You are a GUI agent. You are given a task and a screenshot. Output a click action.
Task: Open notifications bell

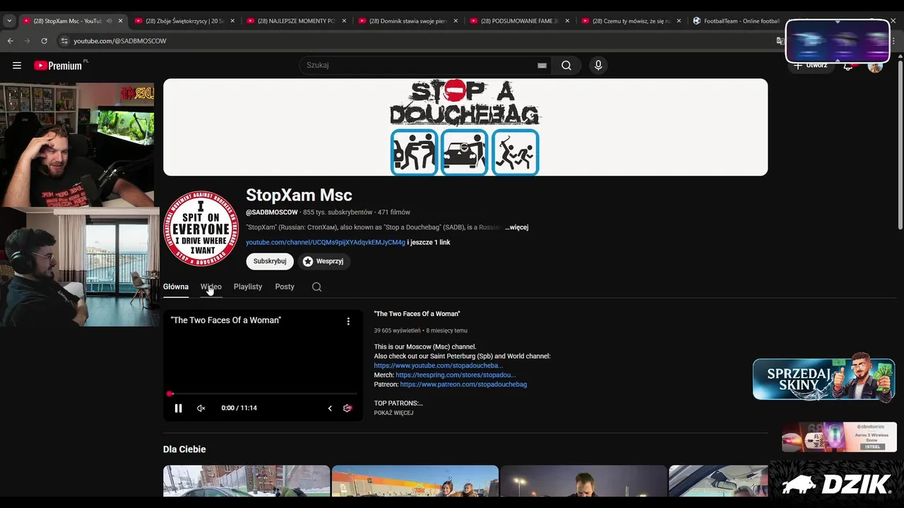(848, 66)
